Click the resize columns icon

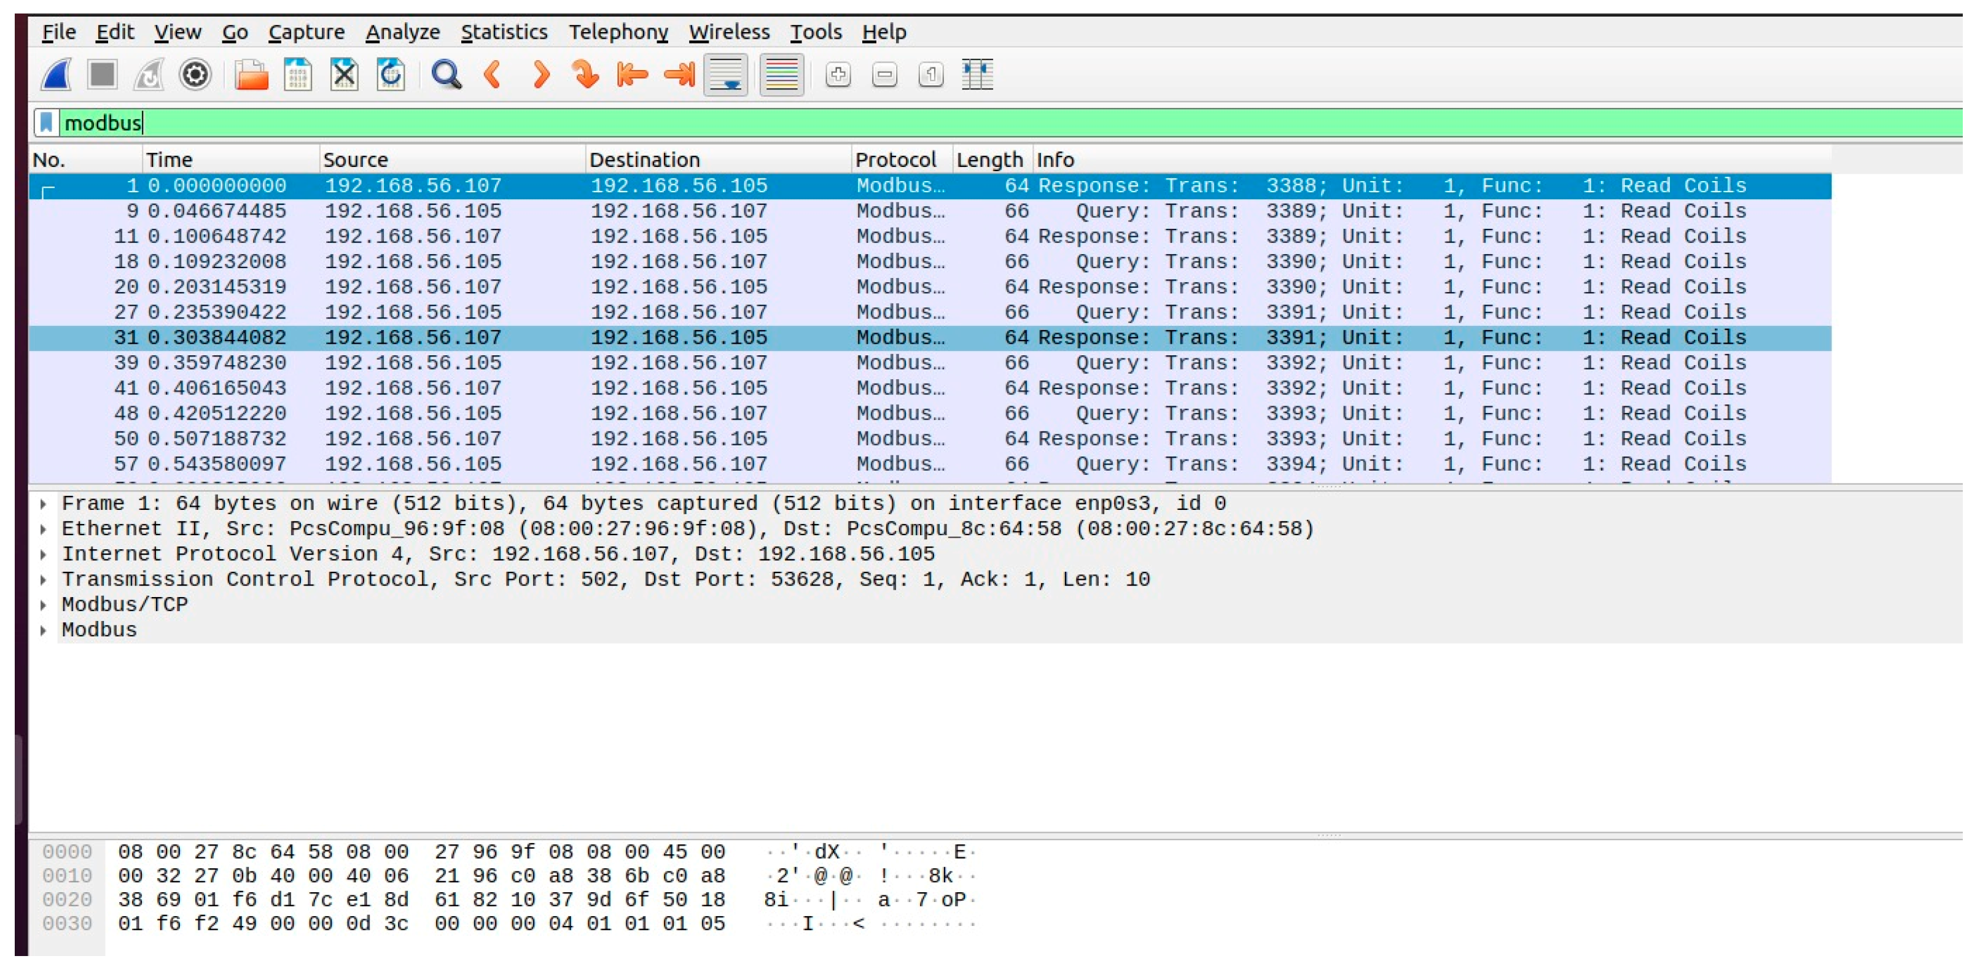click(x=977, y=74)
